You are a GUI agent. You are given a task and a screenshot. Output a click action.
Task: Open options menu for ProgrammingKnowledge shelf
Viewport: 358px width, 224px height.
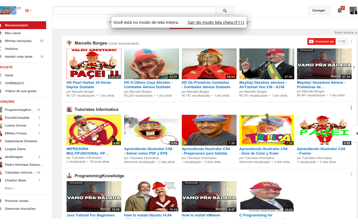tap(351, 174)
